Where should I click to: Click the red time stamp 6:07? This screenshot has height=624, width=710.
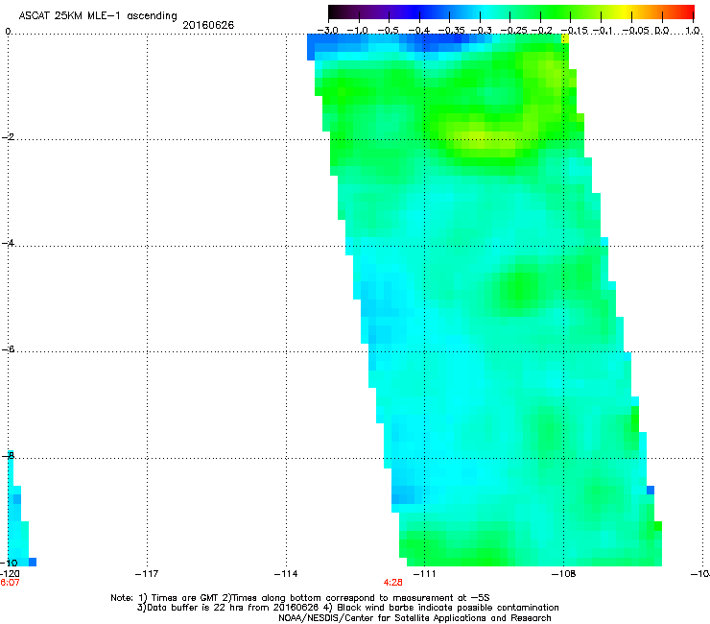[10, 583]
